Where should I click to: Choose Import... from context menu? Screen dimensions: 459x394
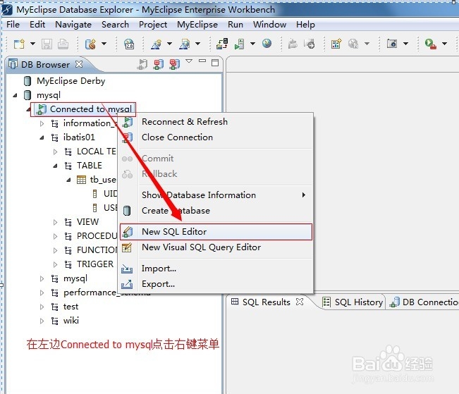coord(216,269)
